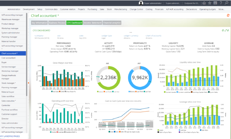Viewport: 231px width, 139px height.
Task: Click the calendar/news icon in top bar
Action: 215,3
